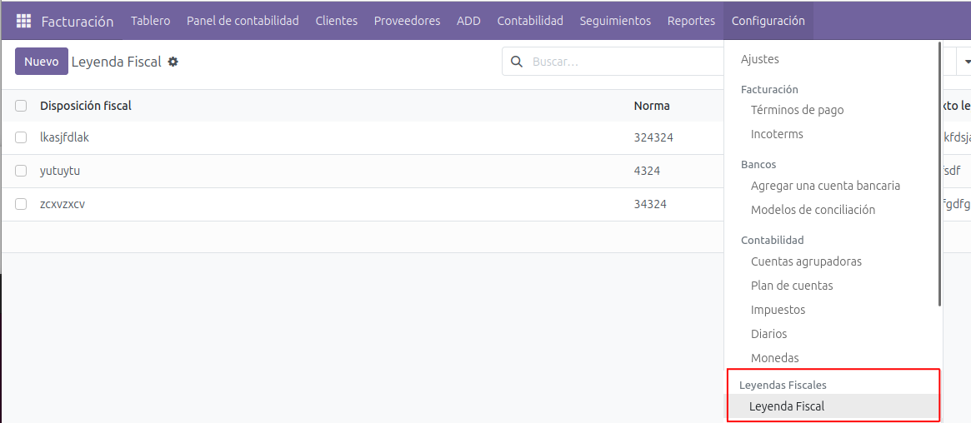Open the Configuración menu

coord(768,21)
